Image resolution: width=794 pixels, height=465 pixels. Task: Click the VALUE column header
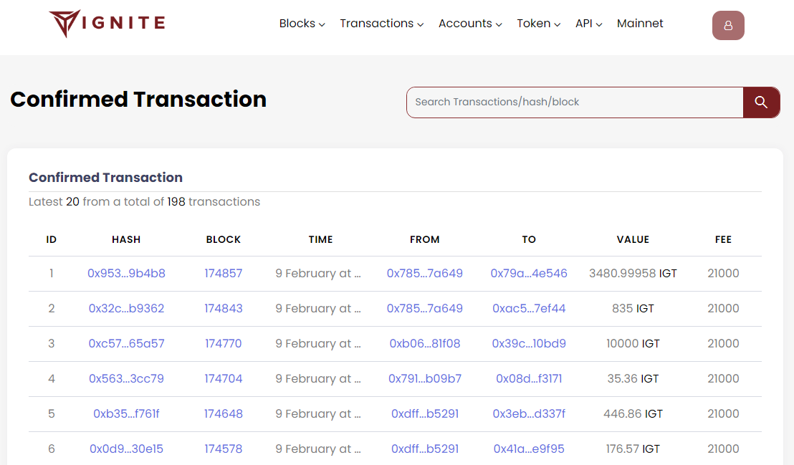pyautogui.click(x=633, y=239)
